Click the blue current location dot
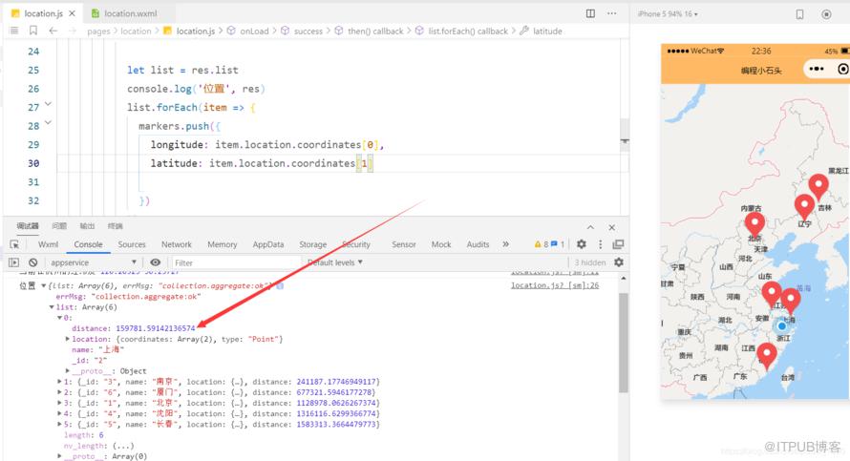The height and width of the screenshot is (461, 850). pos(781,326)
